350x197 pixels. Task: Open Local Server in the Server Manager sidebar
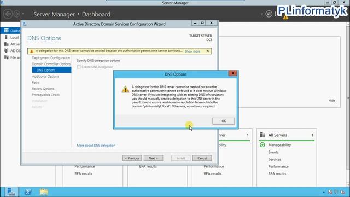[10, 37]
